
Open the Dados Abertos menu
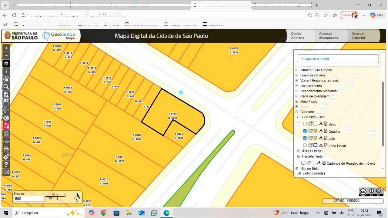(x=297, y=36)
